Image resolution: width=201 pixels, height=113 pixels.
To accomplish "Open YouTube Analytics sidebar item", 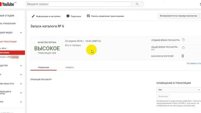I will (x=7, y=84).
